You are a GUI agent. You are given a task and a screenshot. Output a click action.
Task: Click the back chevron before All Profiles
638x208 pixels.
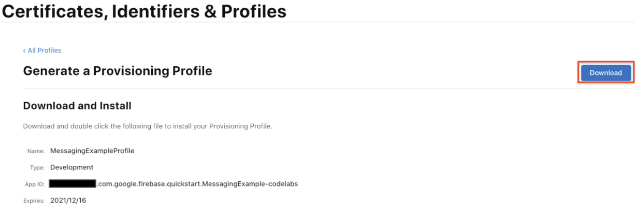click(x=24, y=50)
